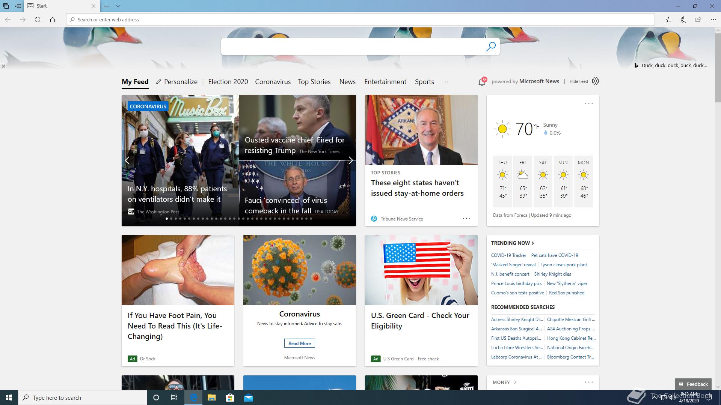721x405 pixels.
Task: Open Microsoft Store from taskbar
Action: [x=230, y=397]
